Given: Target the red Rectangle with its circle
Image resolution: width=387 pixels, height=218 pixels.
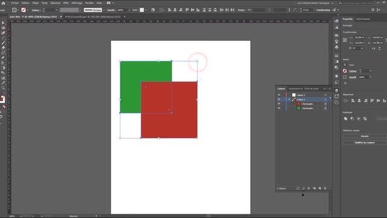Looking at the screenshot, I should (x=325, y=104).
